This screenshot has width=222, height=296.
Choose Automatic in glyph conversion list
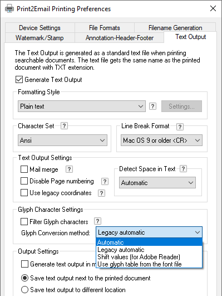coord(149,242)
